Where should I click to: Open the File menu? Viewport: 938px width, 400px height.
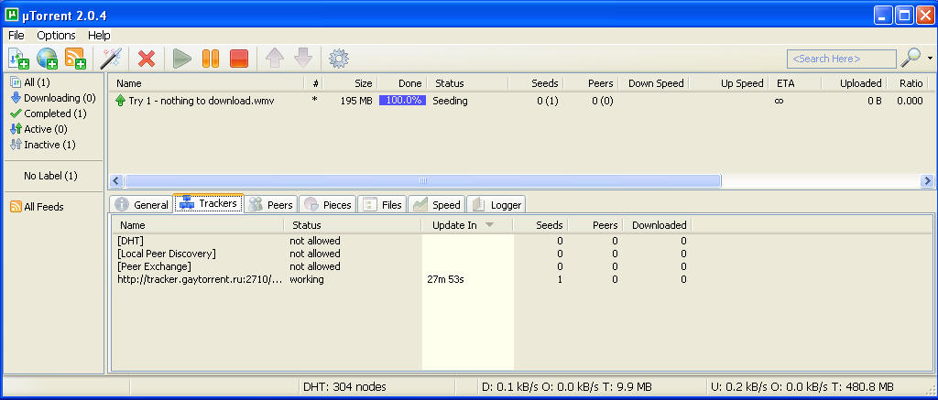click(x=16, y=36)
